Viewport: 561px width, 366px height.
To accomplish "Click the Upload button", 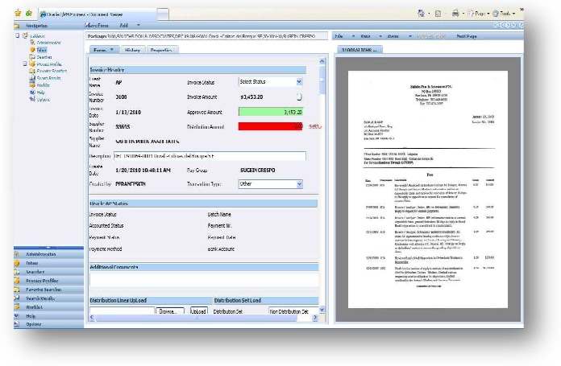I will click(x=198, y=311).
